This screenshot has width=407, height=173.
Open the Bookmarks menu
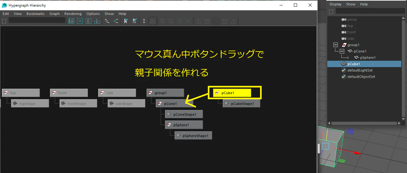point(35,14)
